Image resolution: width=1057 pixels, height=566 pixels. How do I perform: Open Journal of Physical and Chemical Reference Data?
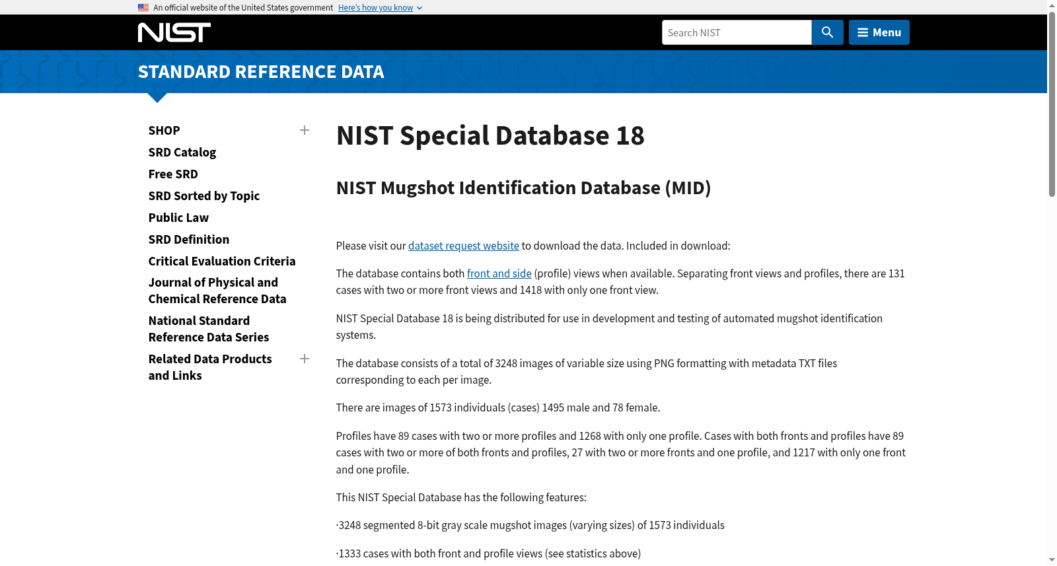[x=217, y=291]
